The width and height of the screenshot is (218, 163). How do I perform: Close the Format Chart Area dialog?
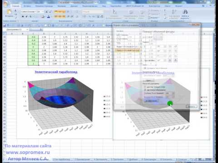(x=196, y=24)
